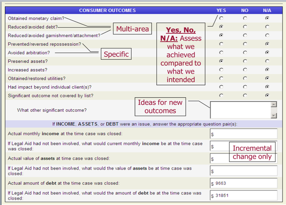Select YES for significant outcome not covered

[221, 95]
